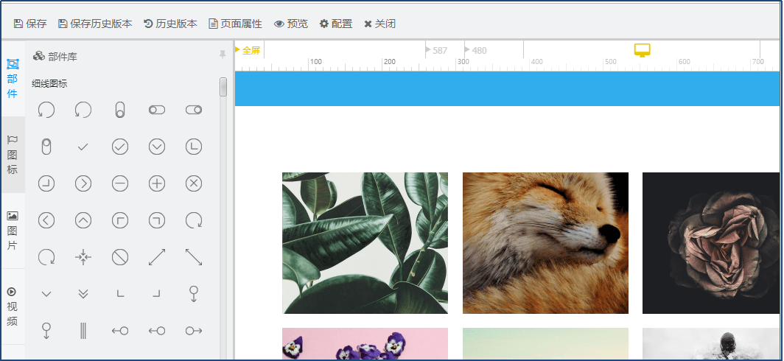Select the prohibition circle-slash icon
This screenshot has height=361, width=784.
120,258
